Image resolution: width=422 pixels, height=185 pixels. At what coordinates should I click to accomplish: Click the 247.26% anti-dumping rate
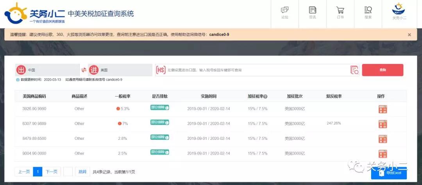(334, 123)
